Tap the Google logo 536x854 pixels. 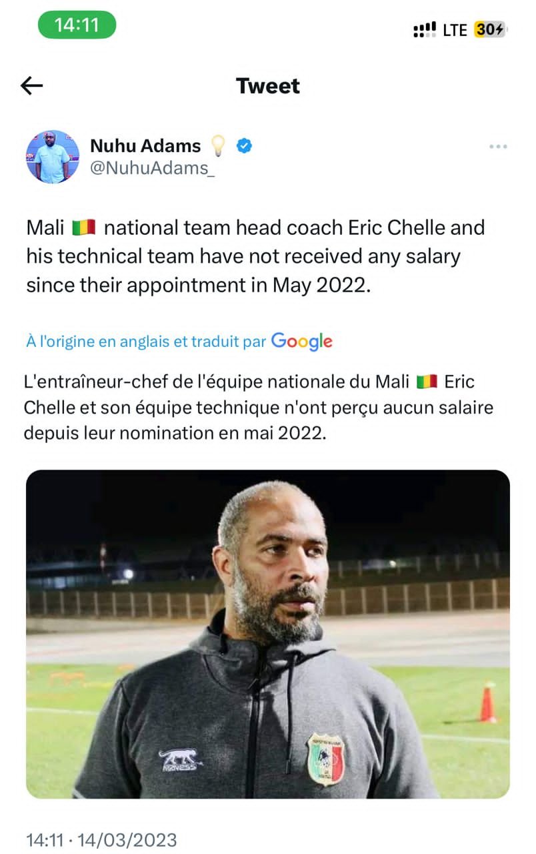tap(301, 341)
